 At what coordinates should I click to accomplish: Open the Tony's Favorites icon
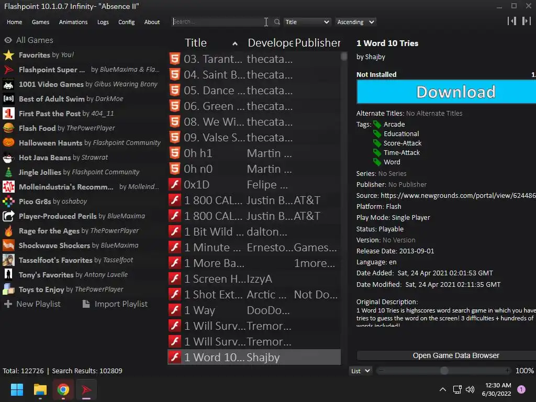pos(8,275)
